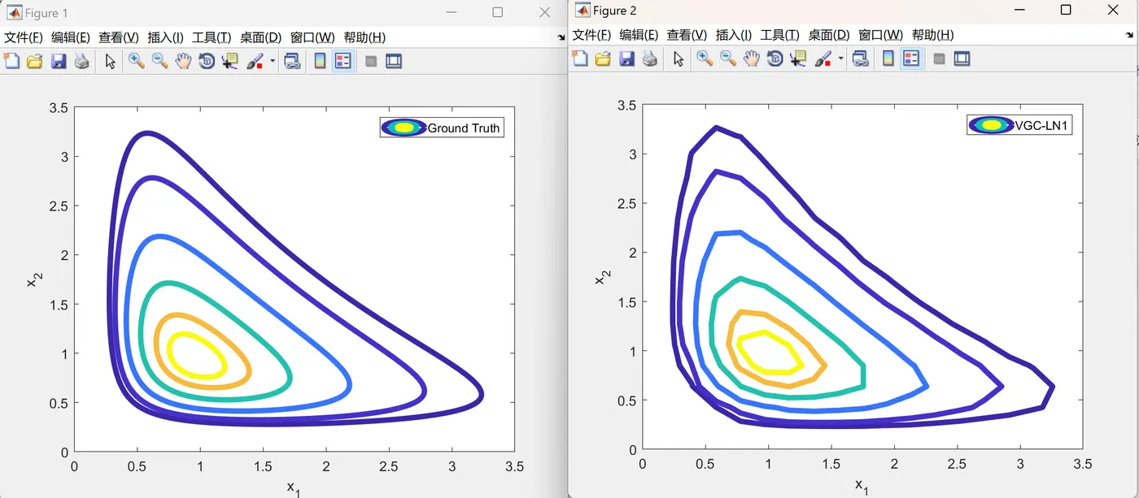Click Link Plot icon in Figure 2

click(860, 58)
